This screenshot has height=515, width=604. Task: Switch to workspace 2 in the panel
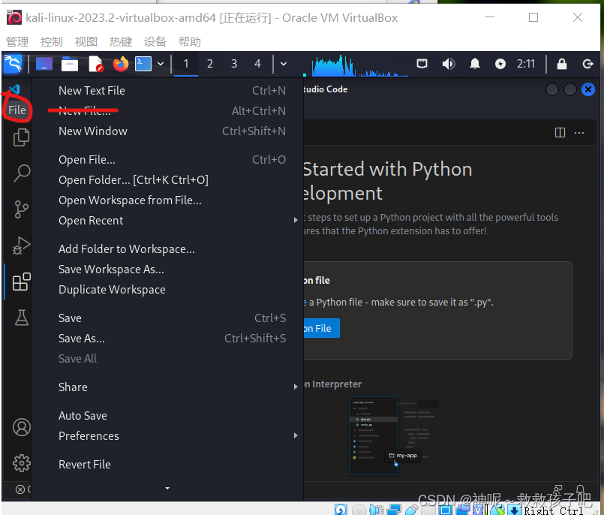click(210, 64)
